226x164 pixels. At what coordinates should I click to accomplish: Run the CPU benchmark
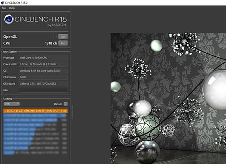[63, 43]
